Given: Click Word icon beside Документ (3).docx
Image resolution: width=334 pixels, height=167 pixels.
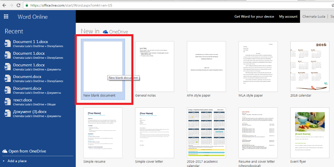Looking at the screenshot, I should 8,114.
